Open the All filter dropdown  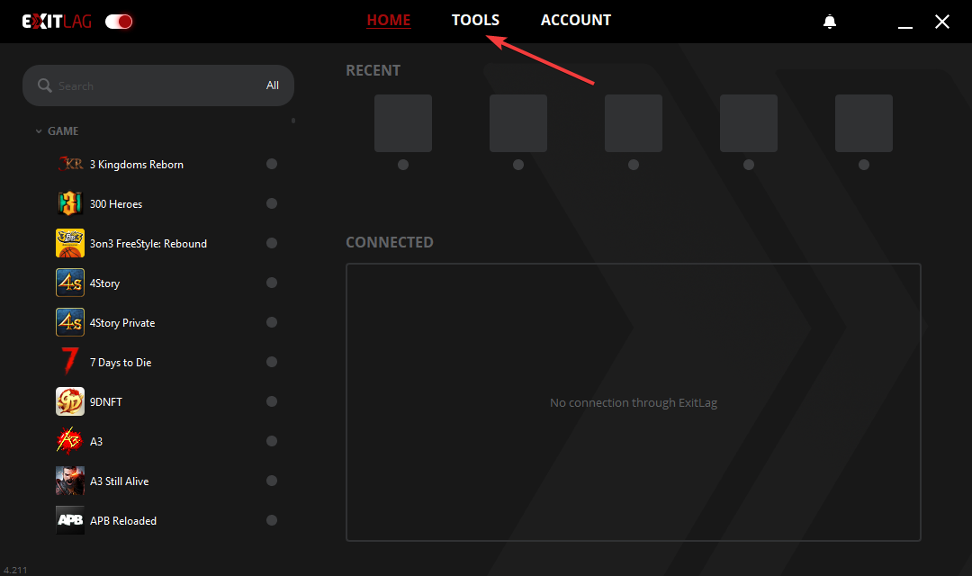pyautogui.click(x=273, y=85)
